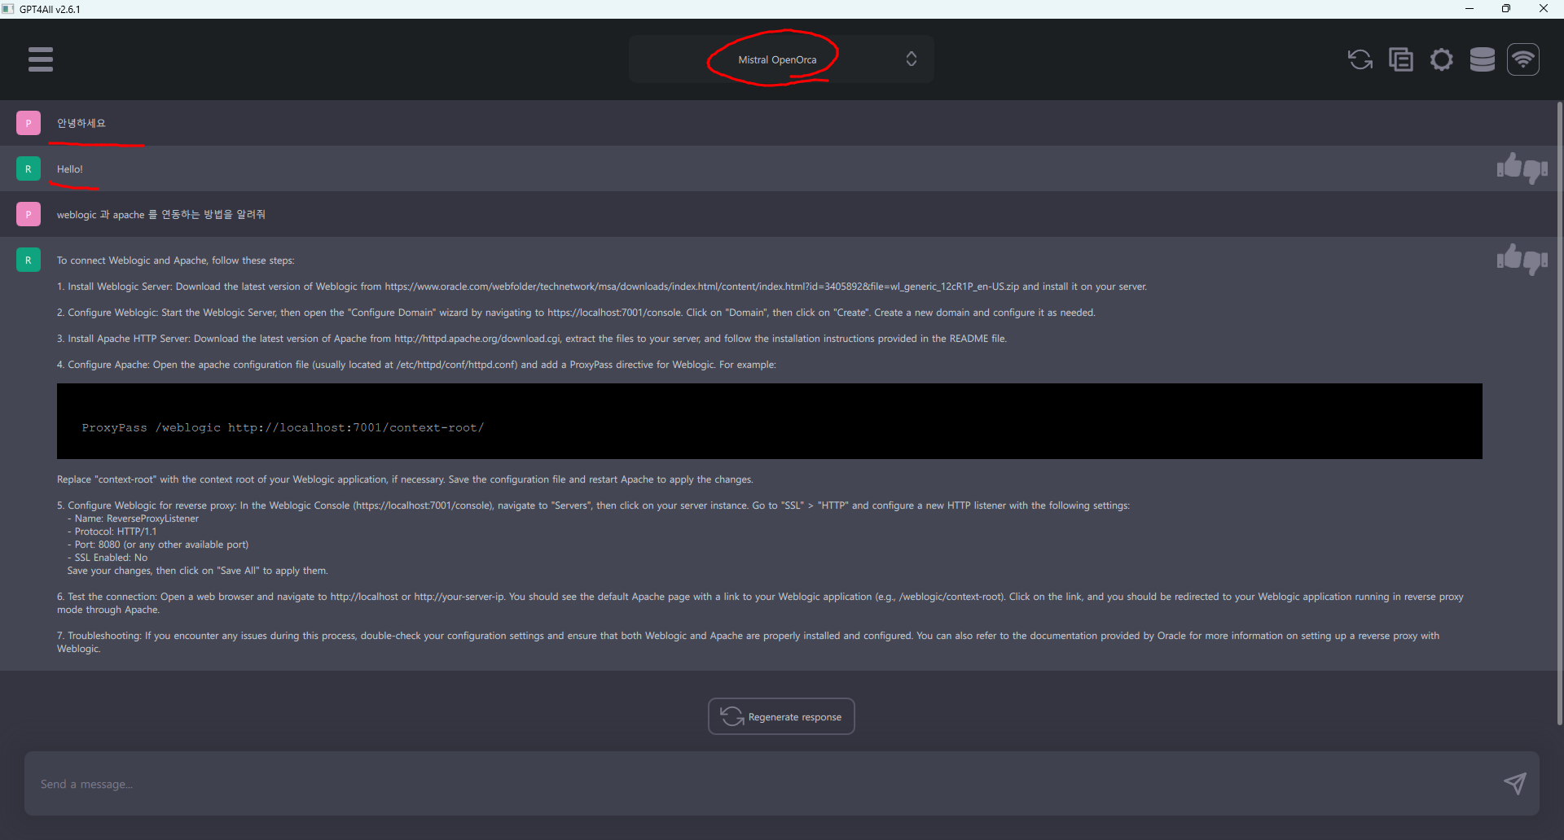The image size is (1564, 840).
Task: Click step "3. Install Apache HTTP Server" text
Action: 532,339
